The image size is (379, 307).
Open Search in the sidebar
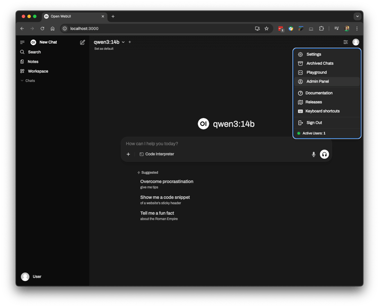[34, 52]
